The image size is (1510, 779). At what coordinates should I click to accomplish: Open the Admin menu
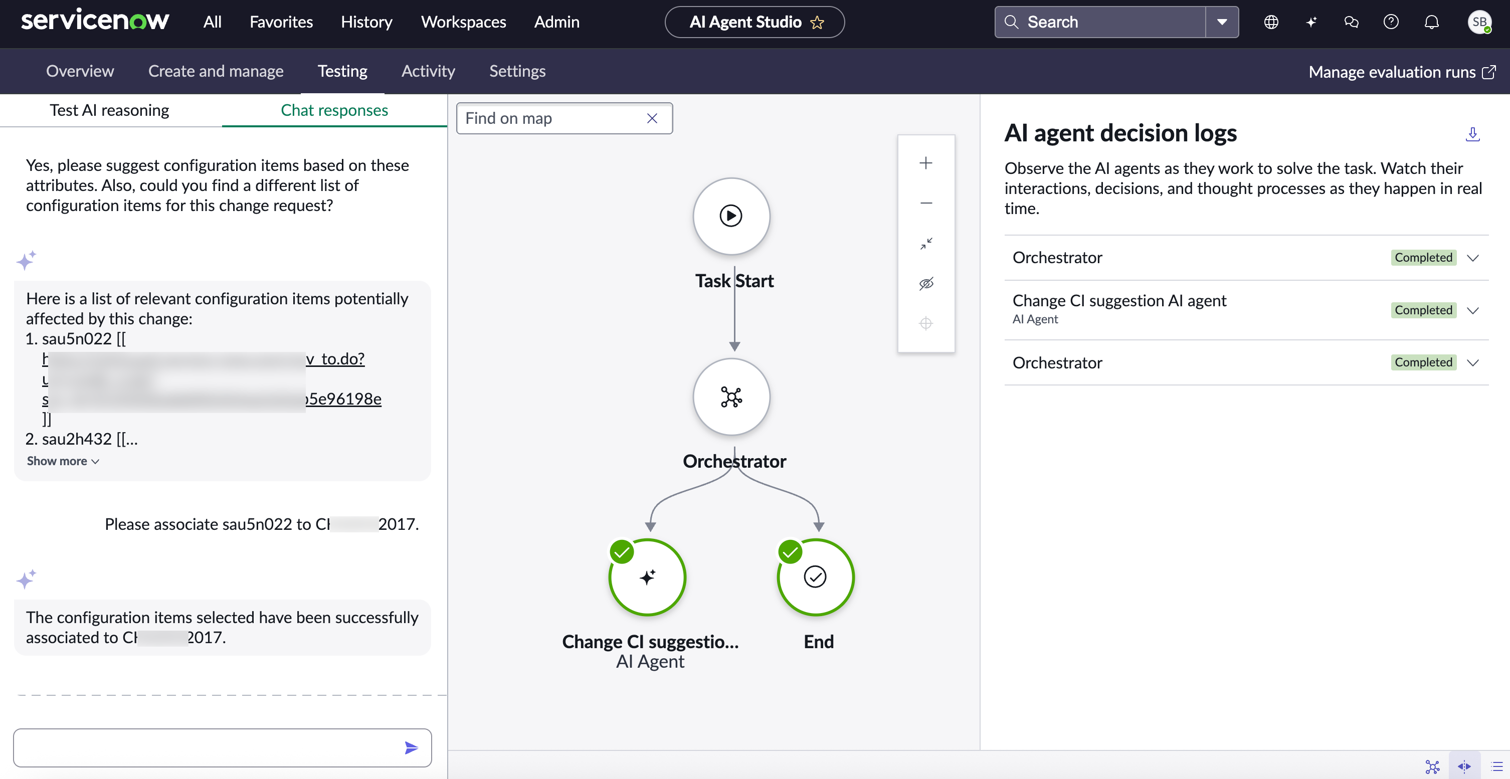click(x=557, y=22)
